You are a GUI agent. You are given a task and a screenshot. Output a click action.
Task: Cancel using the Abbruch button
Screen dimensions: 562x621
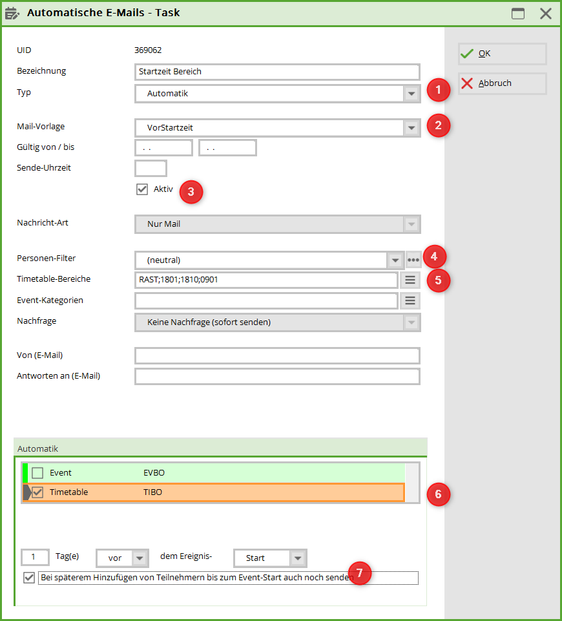502,83
